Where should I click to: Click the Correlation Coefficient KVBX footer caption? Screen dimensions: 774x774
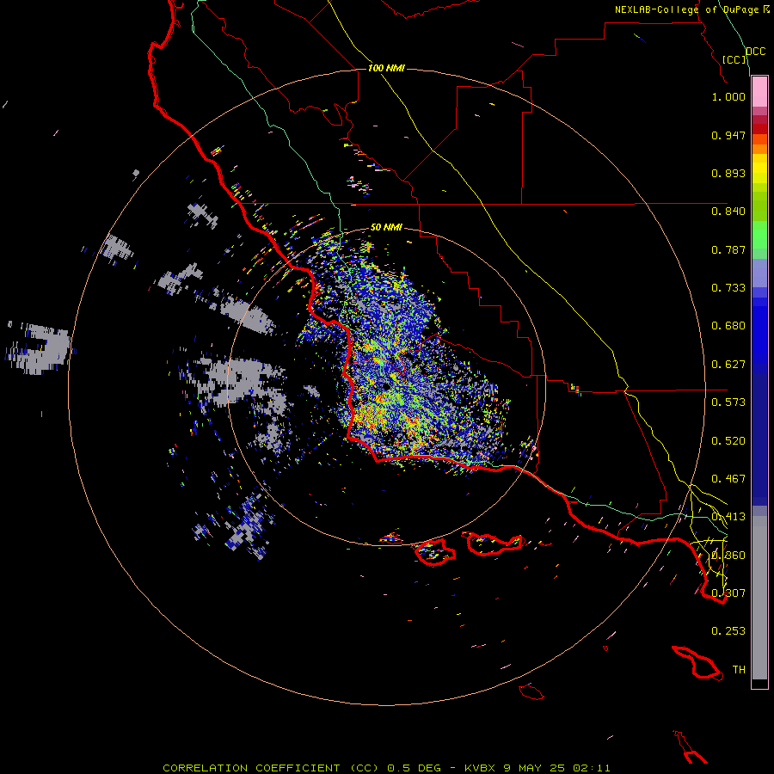(386, 768)
